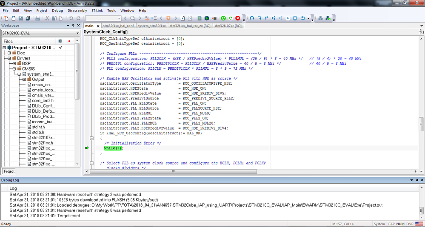Viewport: 425px width, 227px height.
Task: Expand the BSP folder
Action: (x=14, y=63)
